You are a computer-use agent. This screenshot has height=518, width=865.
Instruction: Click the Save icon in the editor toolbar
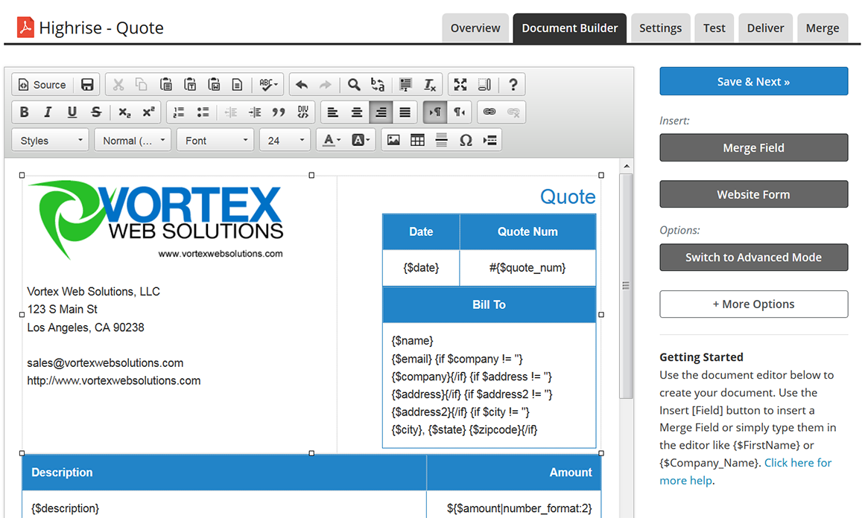tap(87, 85)
